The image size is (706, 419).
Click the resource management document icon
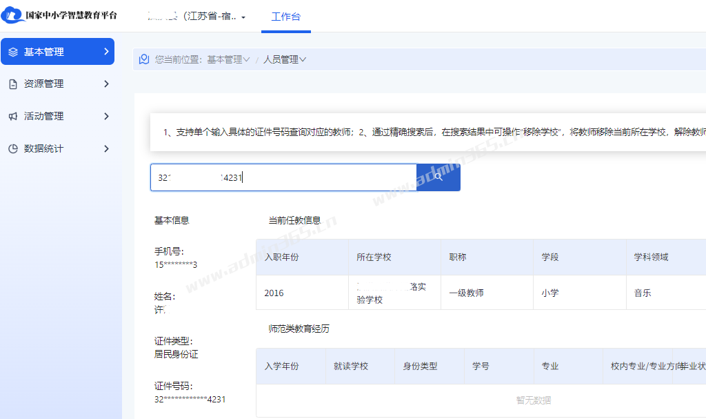13,84
